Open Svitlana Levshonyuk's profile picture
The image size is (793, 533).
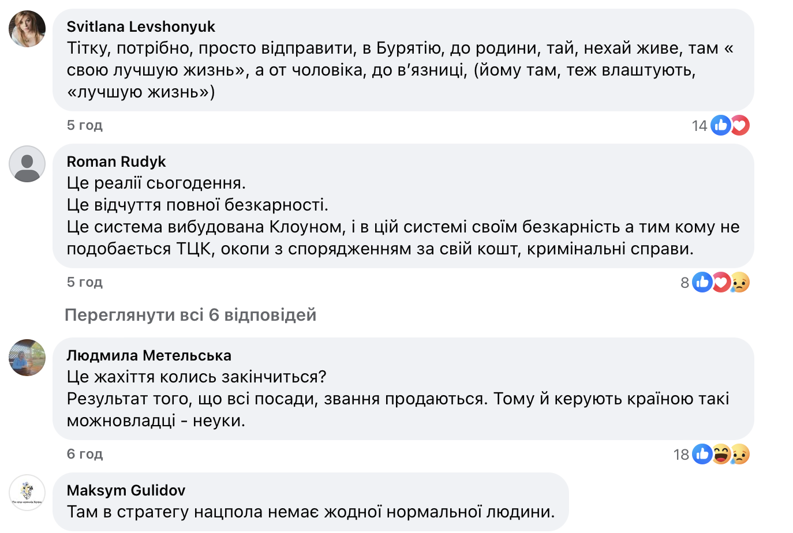(27, 29)
